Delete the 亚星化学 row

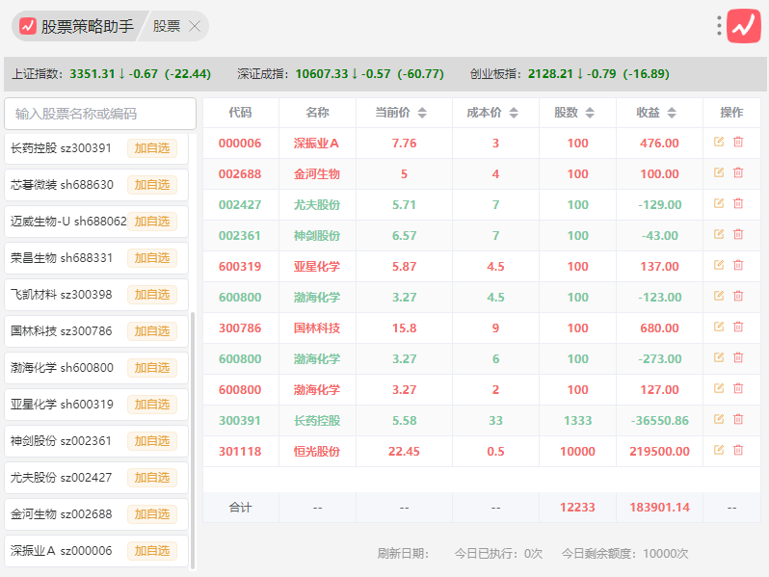pos(738,266)
